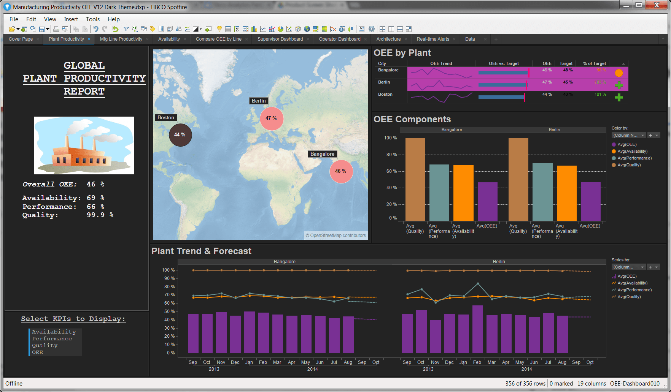Open the Color by column dropdown

(628, 135)
